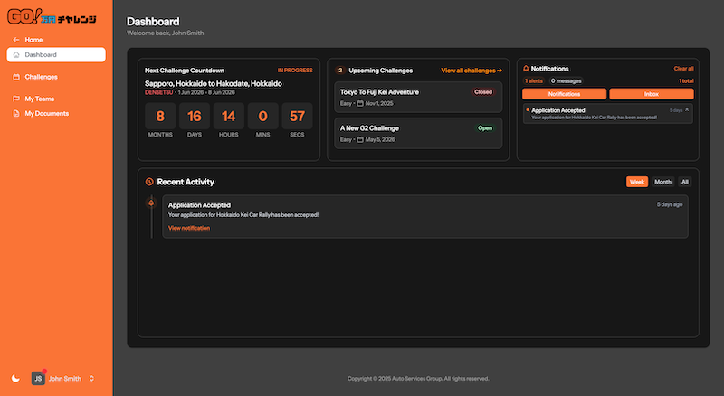This screenshot has height=396, width=724.
Task: Expand the John Smith account menu chevron
Action: click(x=91, y=379)
